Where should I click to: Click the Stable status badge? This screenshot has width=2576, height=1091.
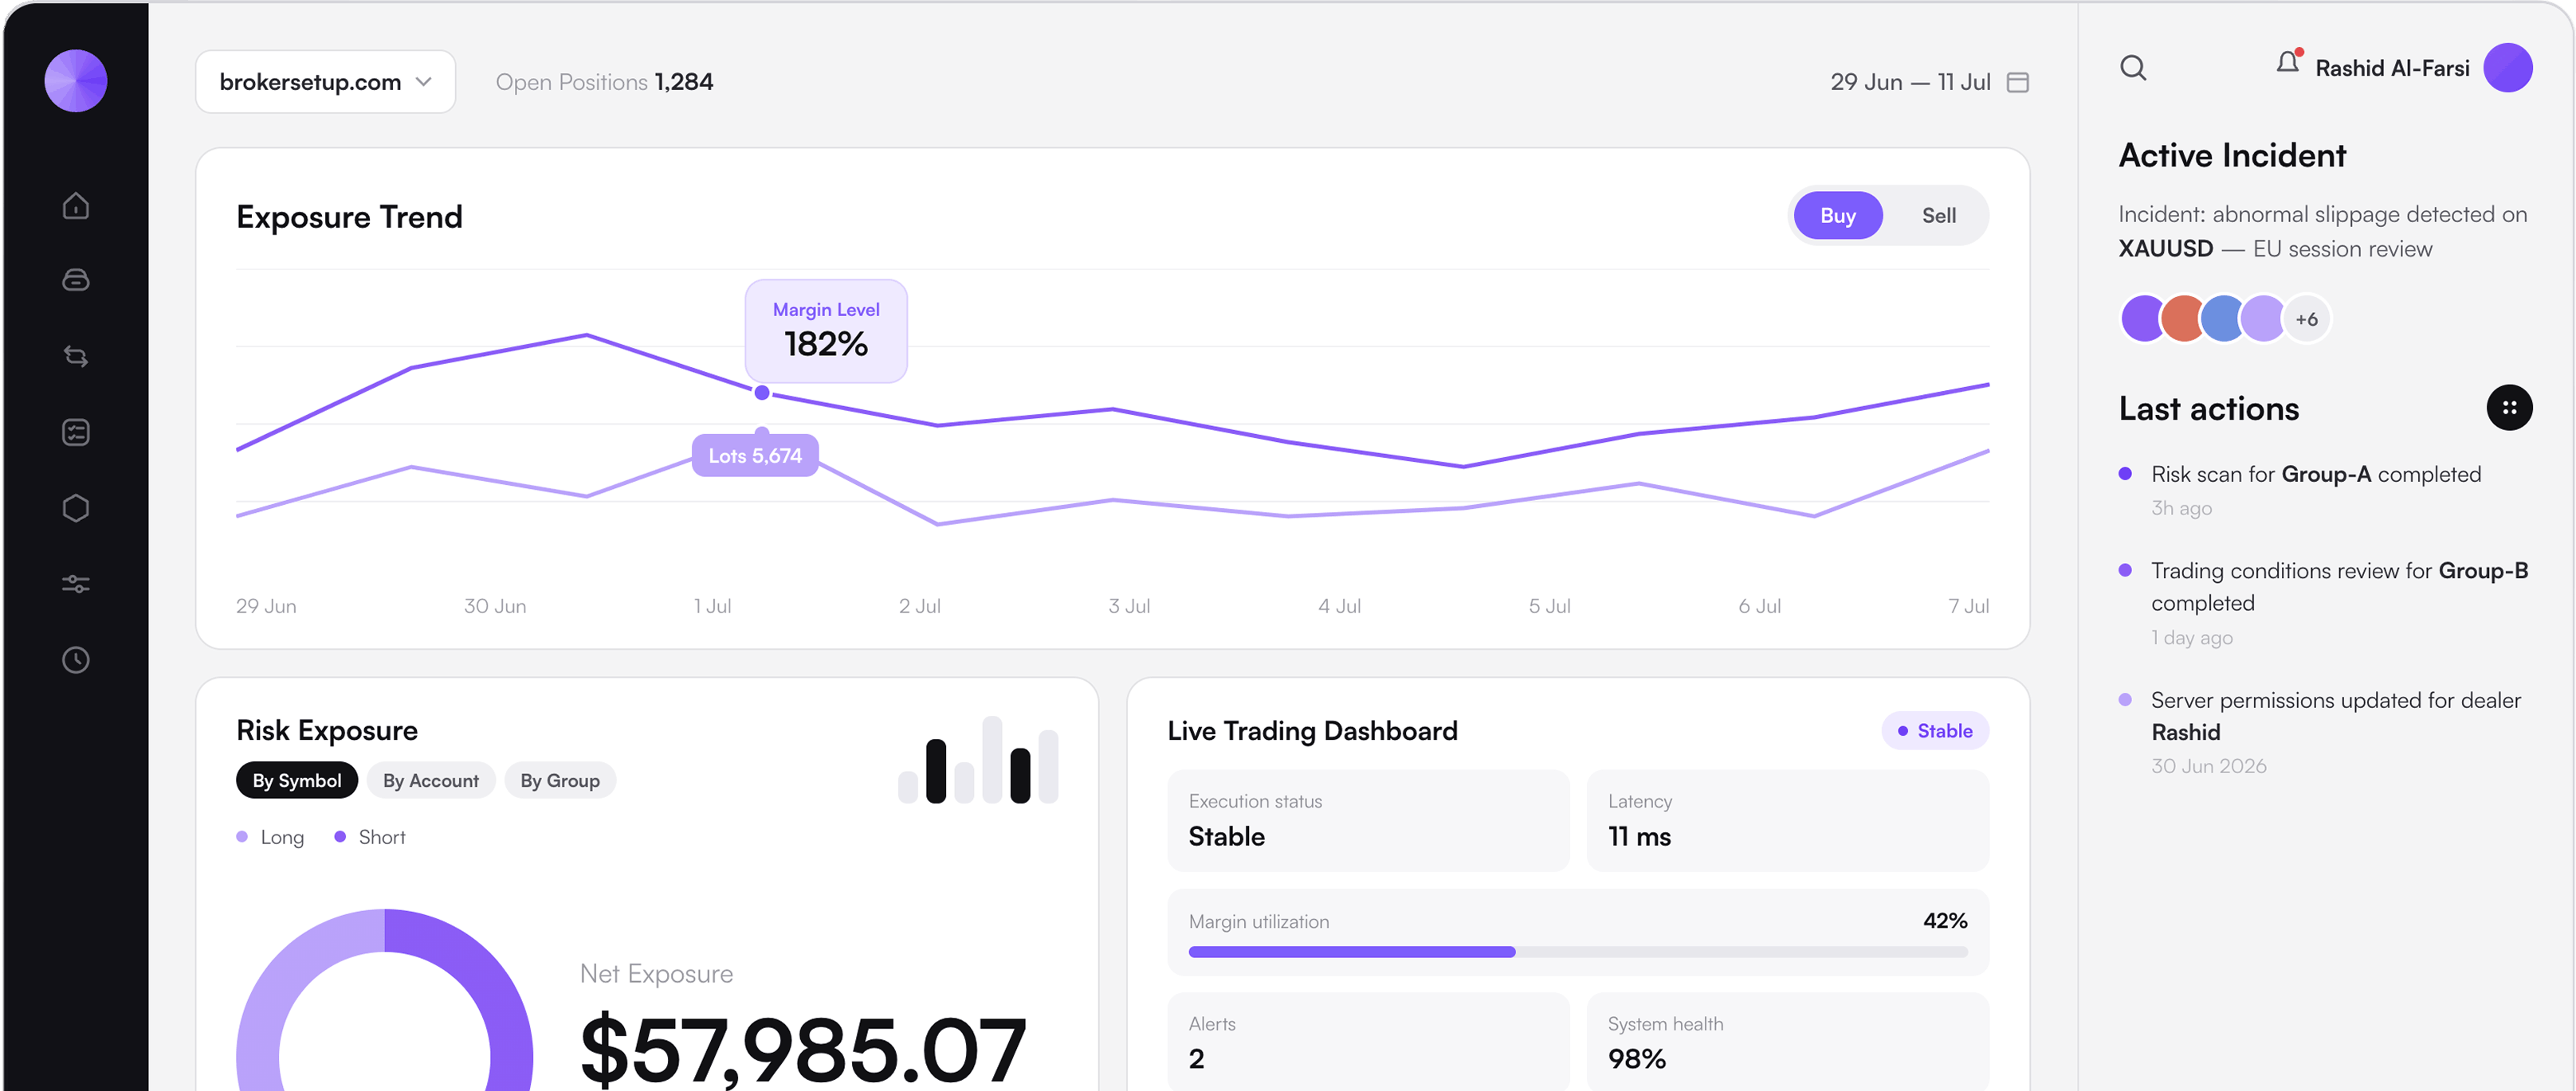point(1935,731)
